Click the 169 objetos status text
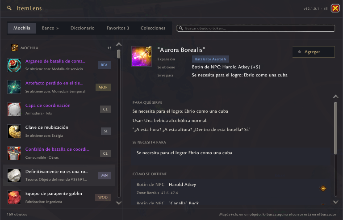This screenshot has width=343, height=220. coord(17,214)
